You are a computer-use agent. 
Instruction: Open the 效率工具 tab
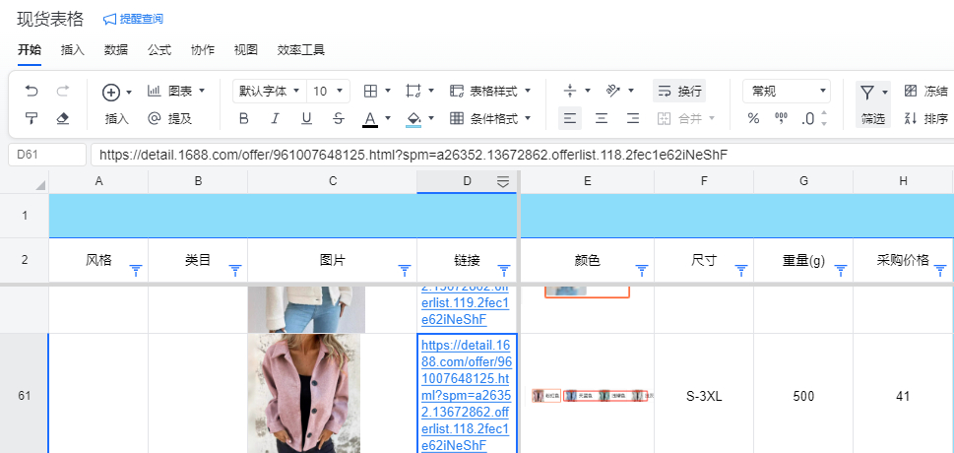[300, 50]
